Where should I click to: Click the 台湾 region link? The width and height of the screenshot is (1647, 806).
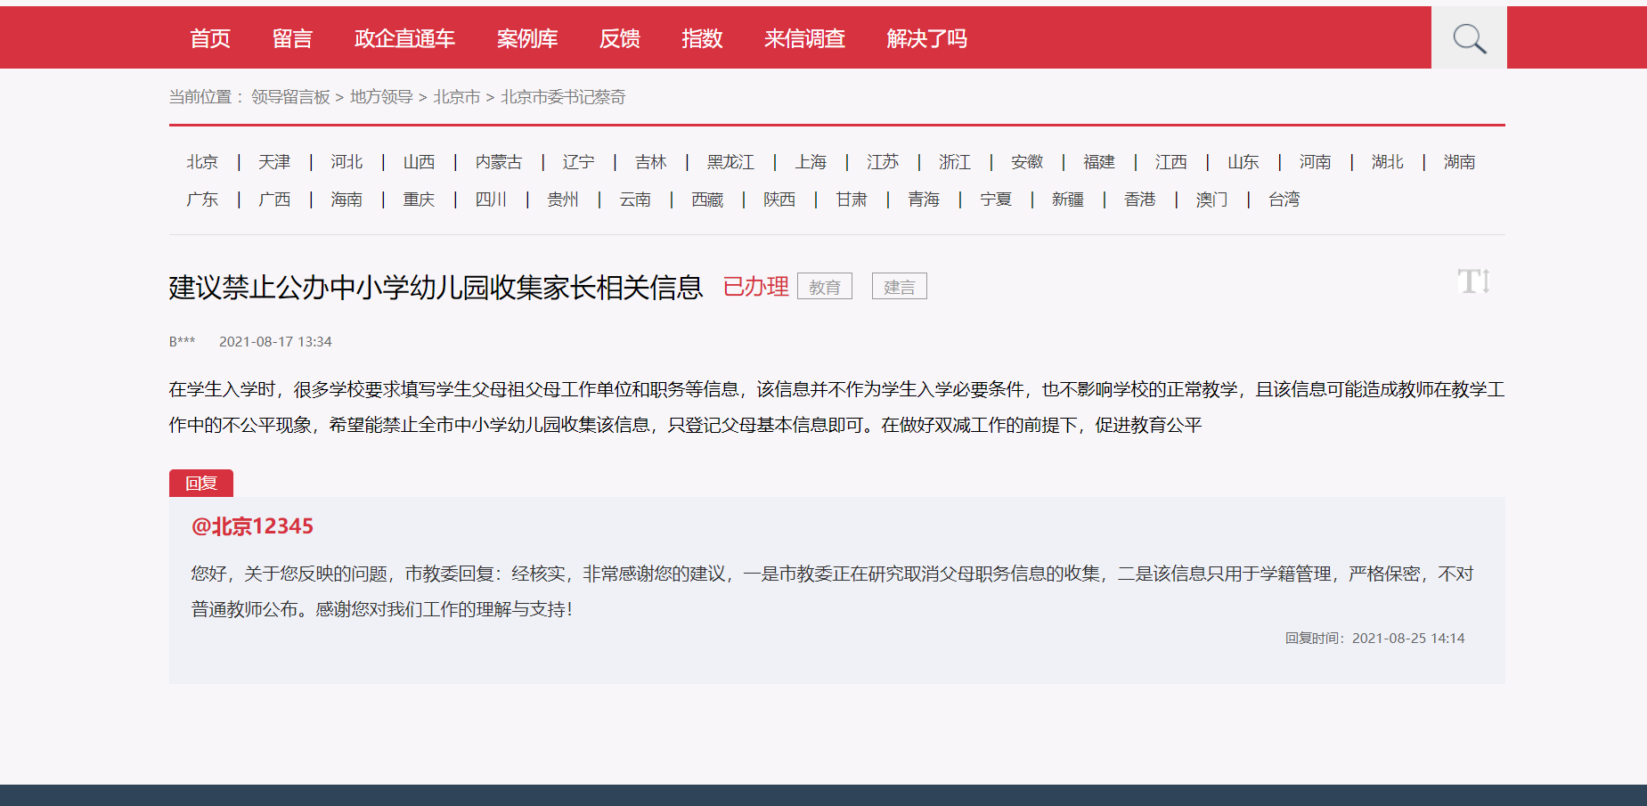[1284, 199]
